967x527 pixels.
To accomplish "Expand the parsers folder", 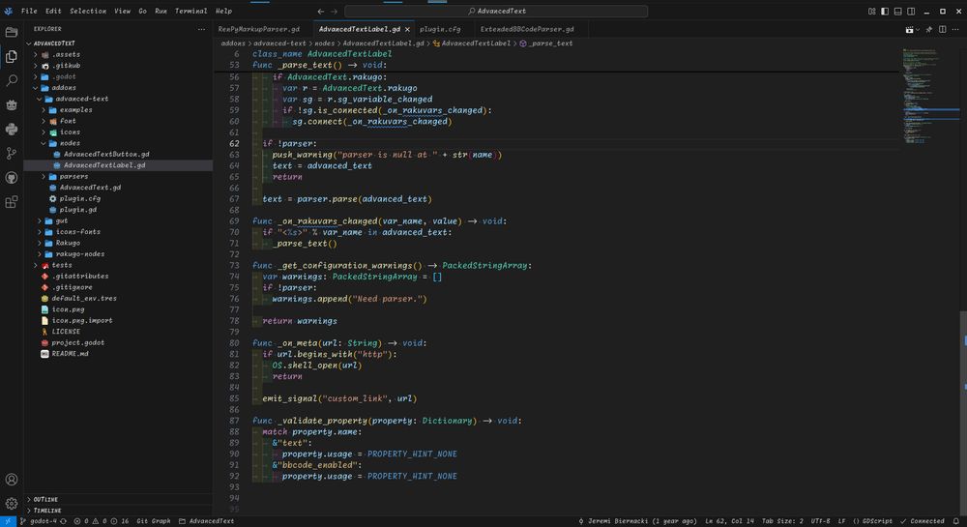I will [117, 176].
